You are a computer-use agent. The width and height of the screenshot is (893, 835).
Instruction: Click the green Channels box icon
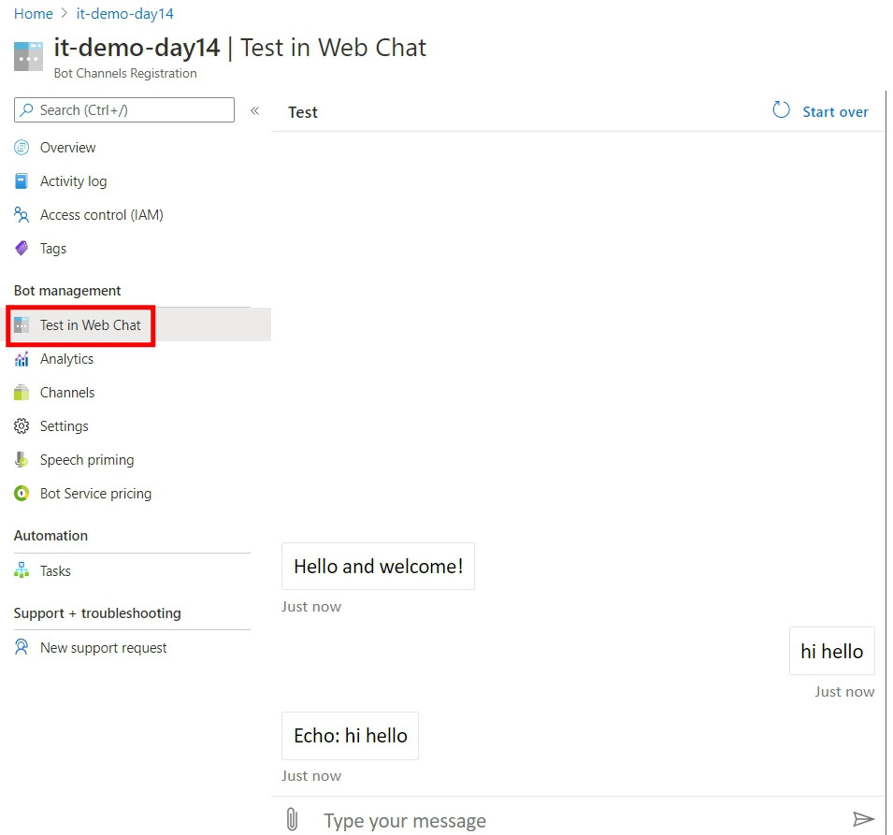click(22, 393)
